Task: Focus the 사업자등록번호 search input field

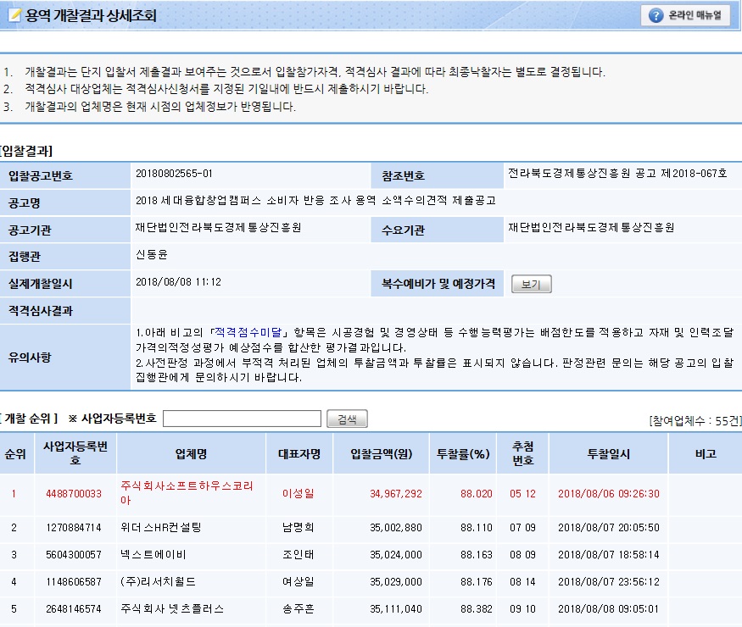Action: tap(242, 419)
